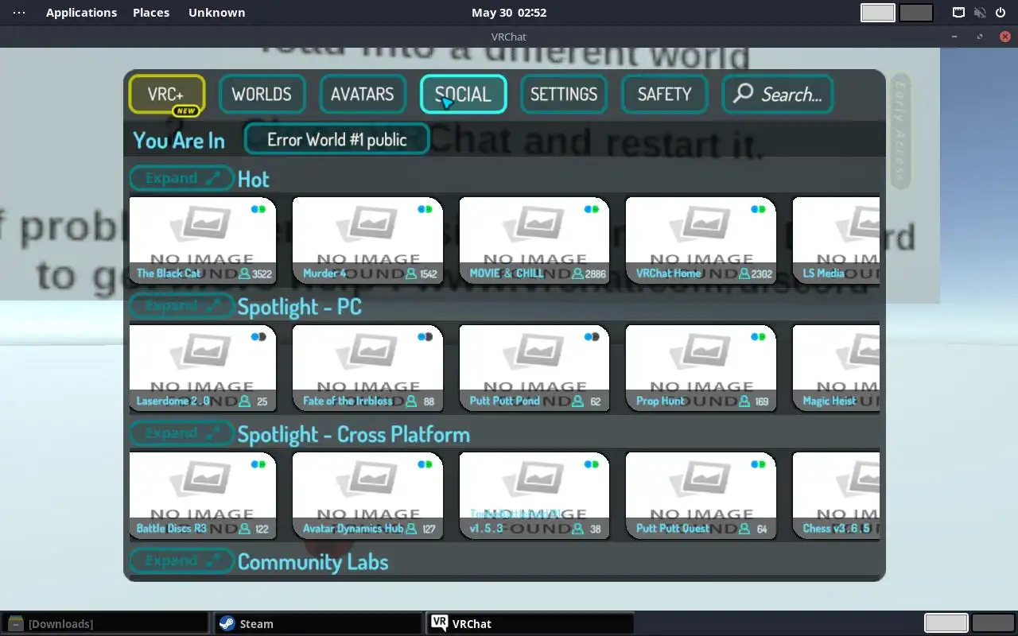Image resolution: width=1018 pixels, height=636 pixels.
Task: Select the SOCIAL tab
Action: 463,95
